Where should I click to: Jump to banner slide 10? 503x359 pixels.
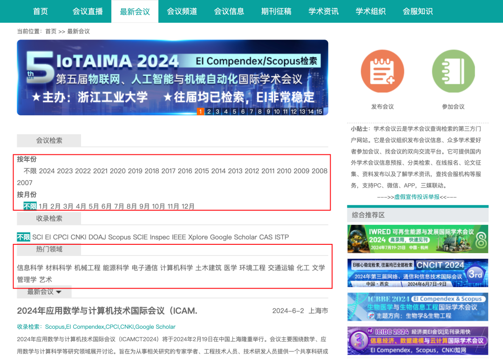click(277, 111)
